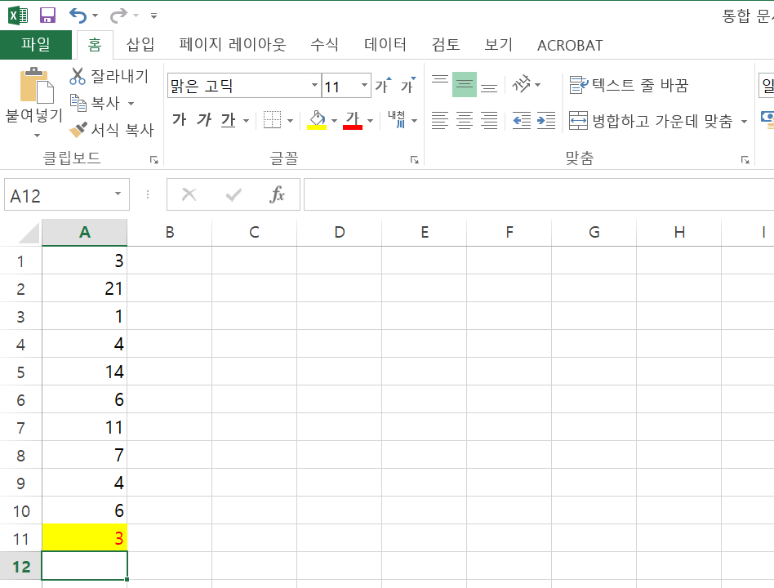Image resolution: width=774 pixels, height=588 pixels.
Task: Expand underline style dropdown arrow
Action: [x=246, y=121]
